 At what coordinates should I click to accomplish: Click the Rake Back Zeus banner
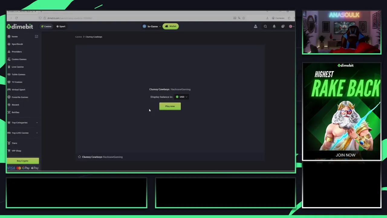point(342,111)
